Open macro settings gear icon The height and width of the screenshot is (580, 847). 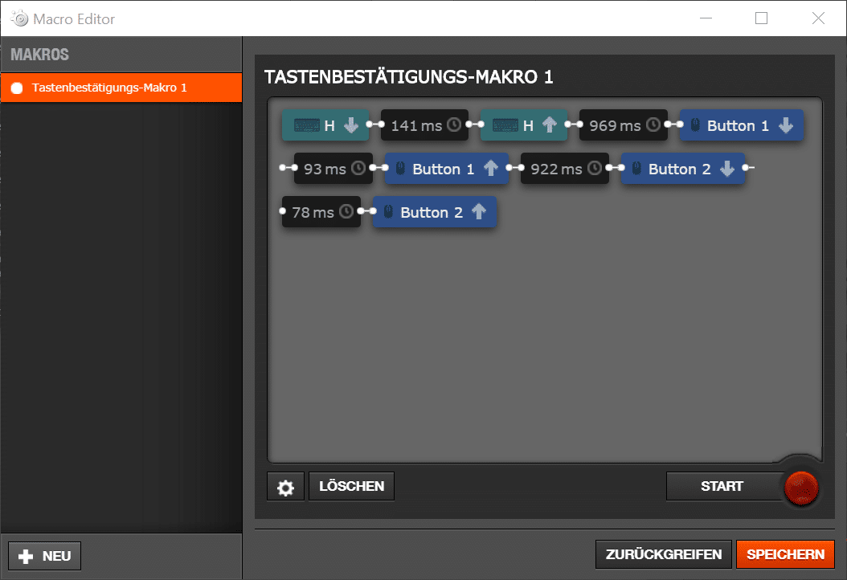coord(285,487)
